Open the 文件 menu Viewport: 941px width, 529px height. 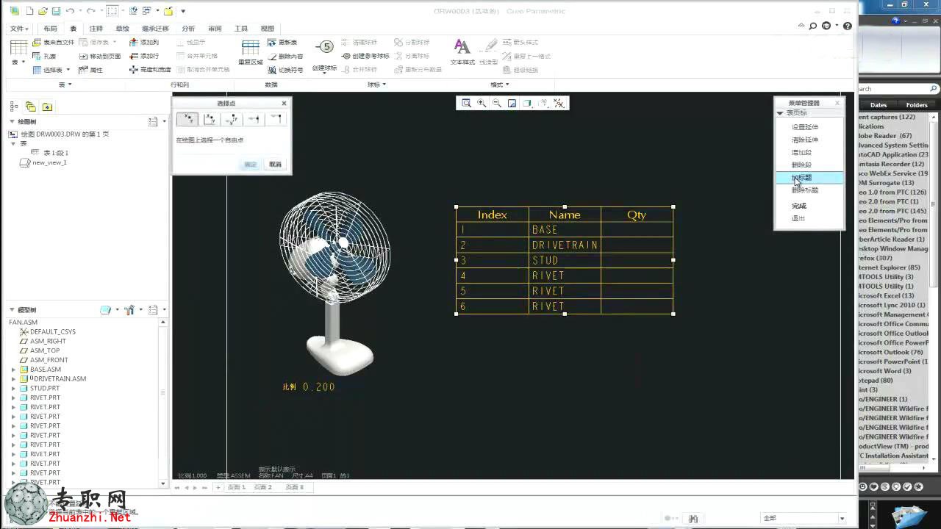pos(19,29)
